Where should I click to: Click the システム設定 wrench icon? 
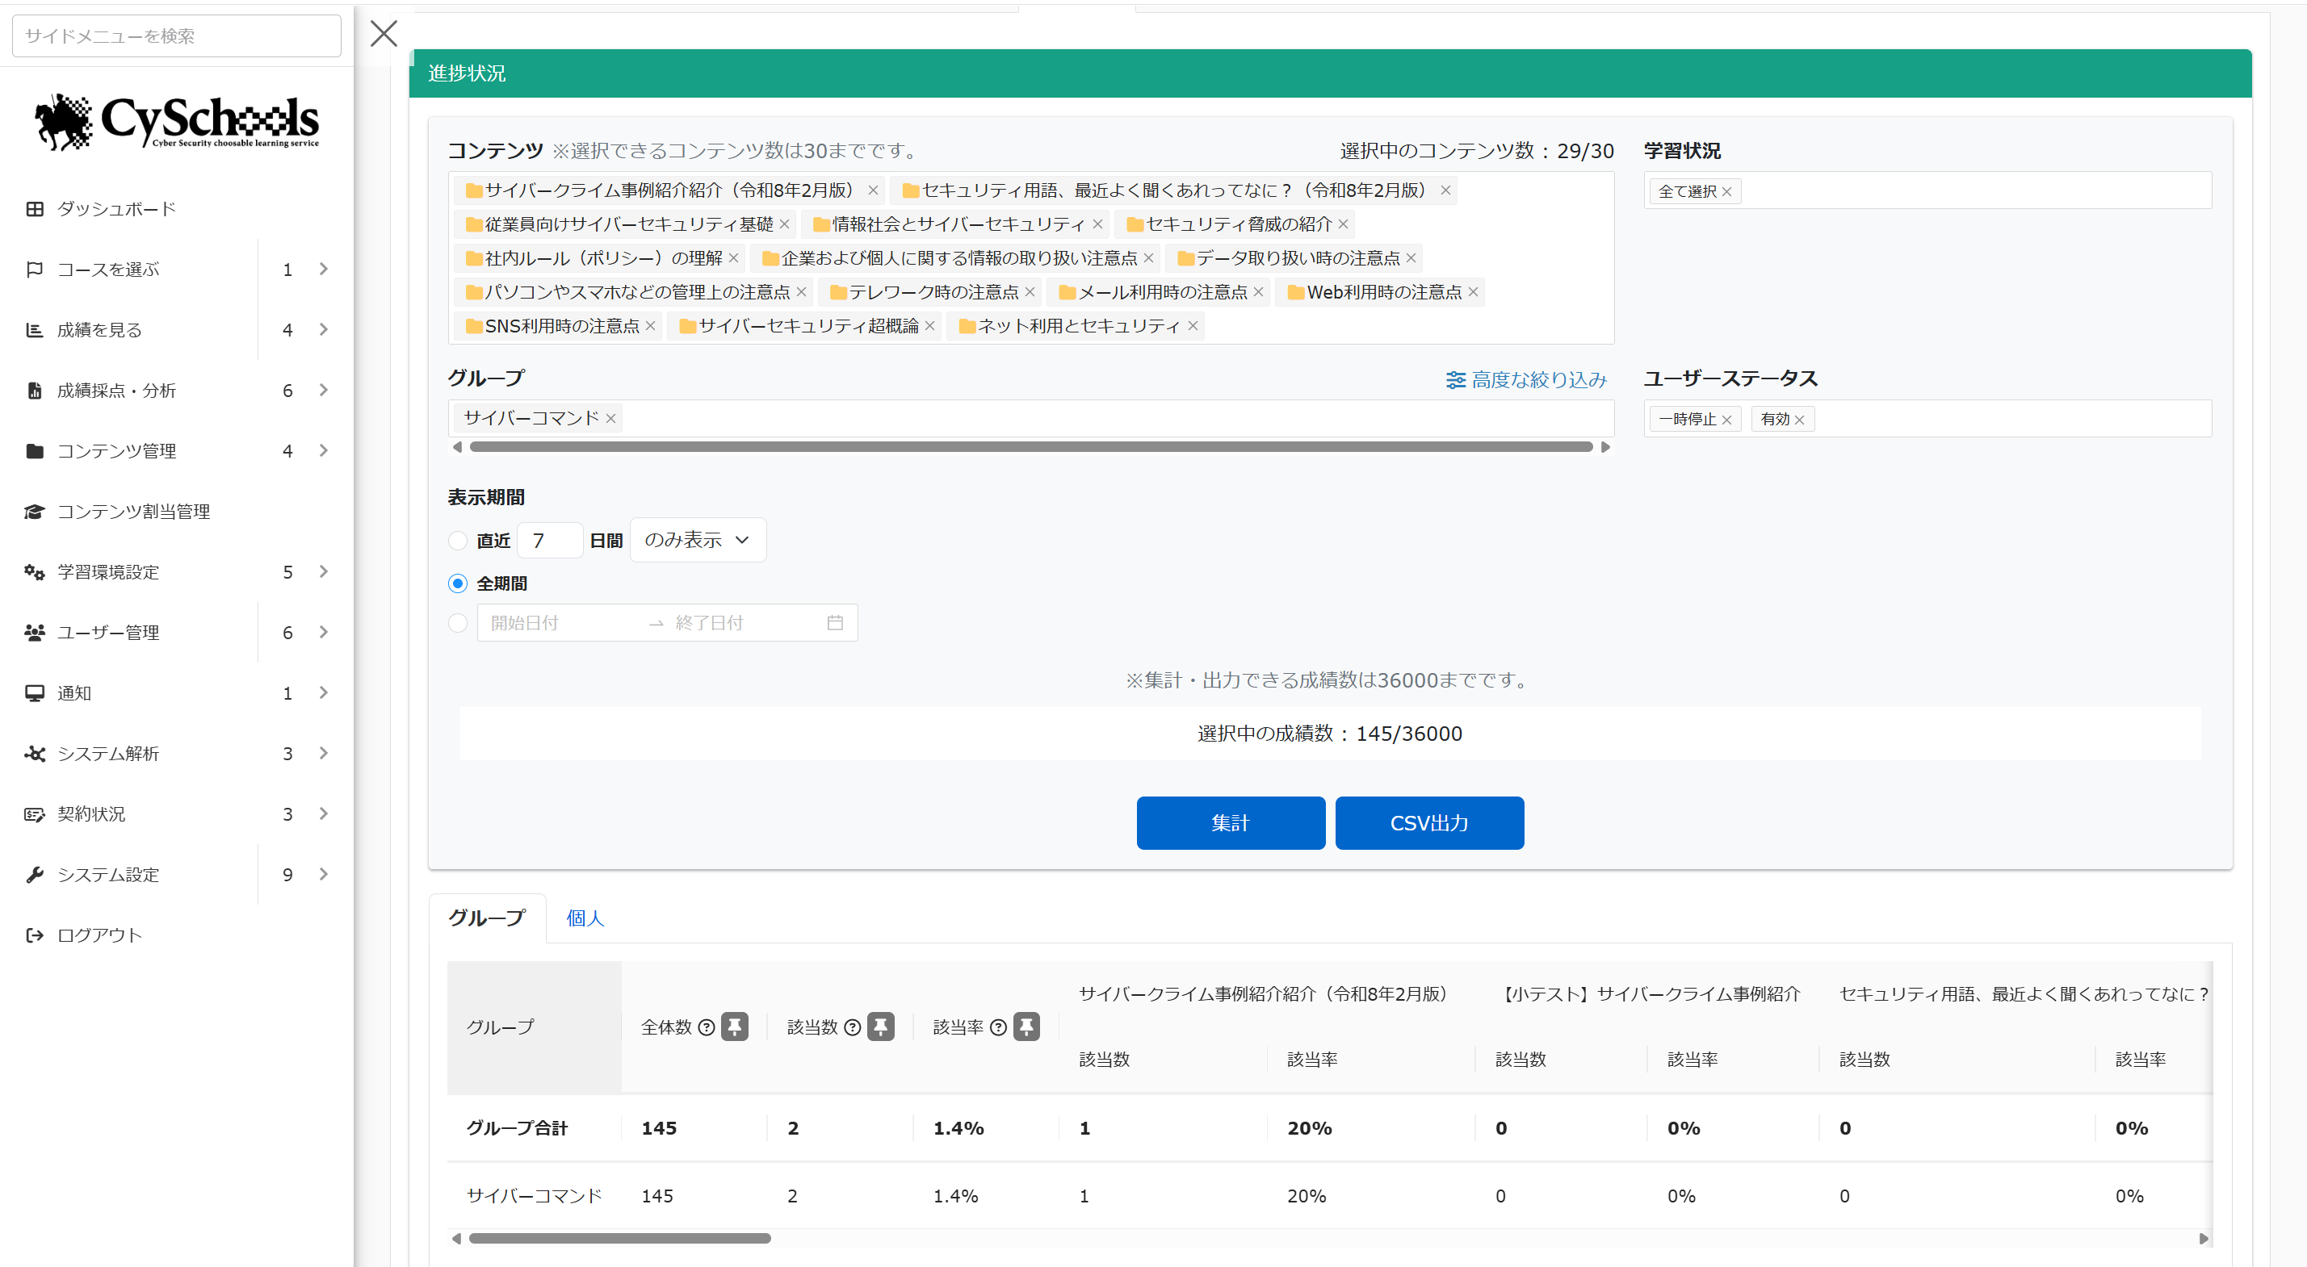(35, 874)
